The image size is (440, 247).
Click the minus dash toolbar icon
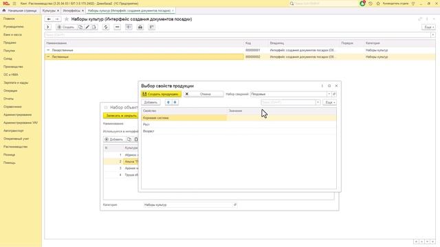tap(118, 27)
